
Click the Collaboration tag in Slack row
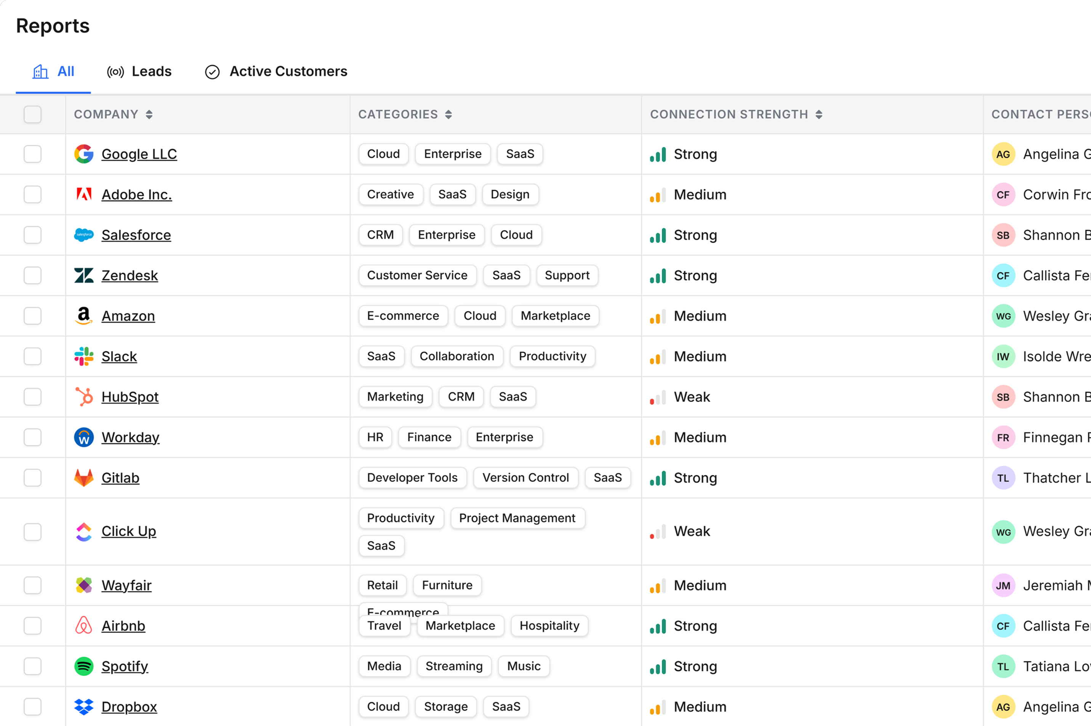(457, 356)
